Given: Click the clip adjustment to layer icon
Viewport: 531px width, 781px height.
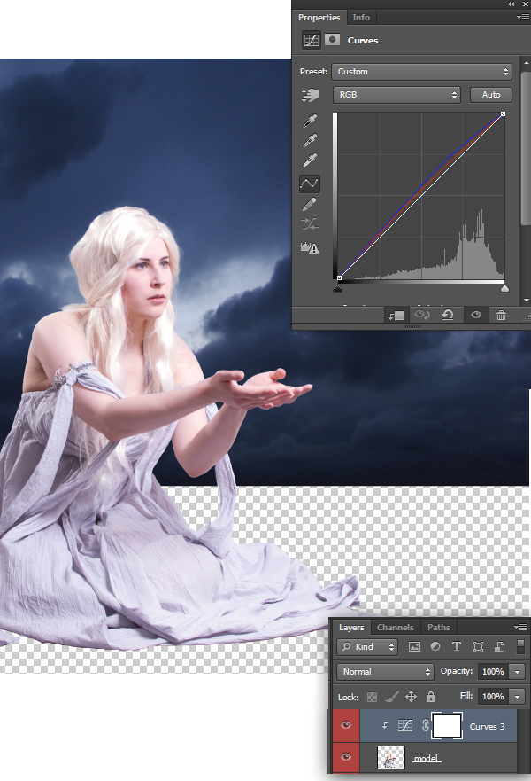Looking at the screenshot, I should 396,316.
